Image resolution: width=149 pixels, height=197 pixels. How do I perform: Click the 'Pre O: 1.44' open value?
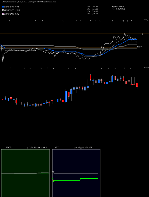93,6
